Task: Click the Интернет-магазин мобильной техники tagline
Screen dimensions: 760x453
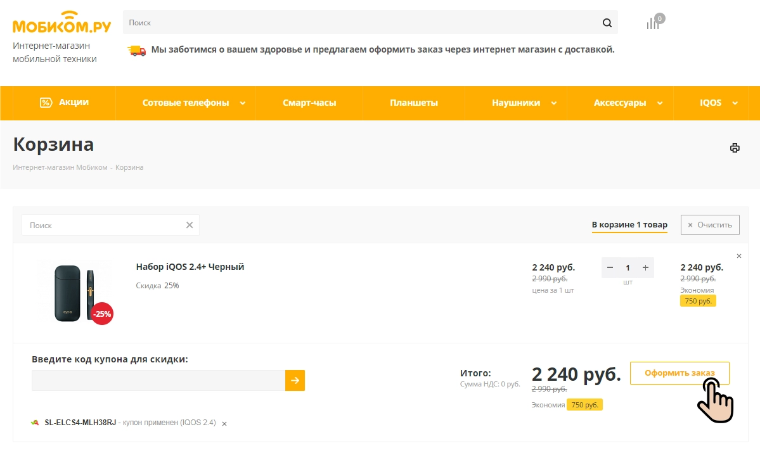Action: pyautogui.click(x=55, y=53)
